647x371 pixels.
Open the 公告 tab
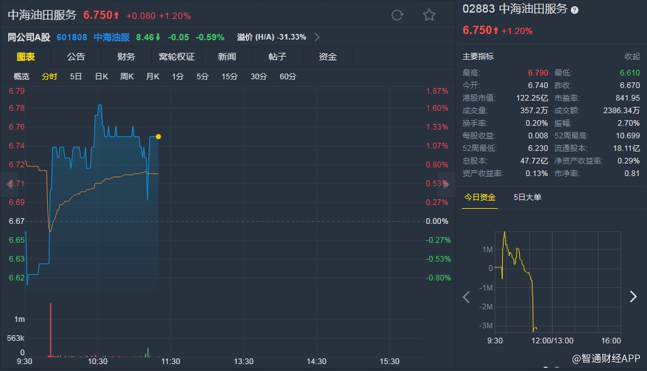pyautogui.click(x=76, y=57)
